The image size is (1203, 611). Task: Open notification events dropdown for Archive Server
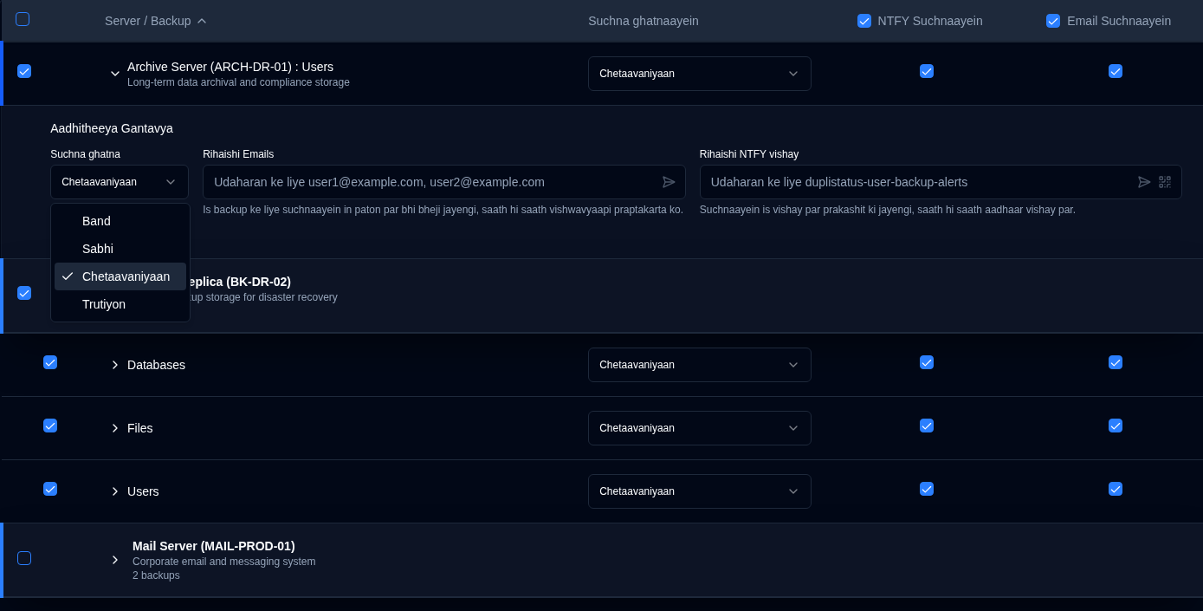pos(700,74)
